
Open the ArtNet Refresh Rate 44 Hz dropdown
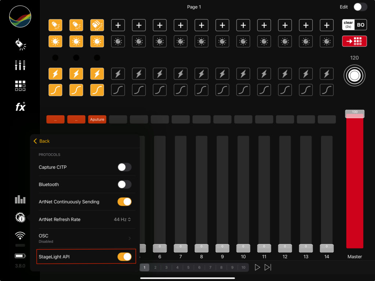[x=122, y=220]
